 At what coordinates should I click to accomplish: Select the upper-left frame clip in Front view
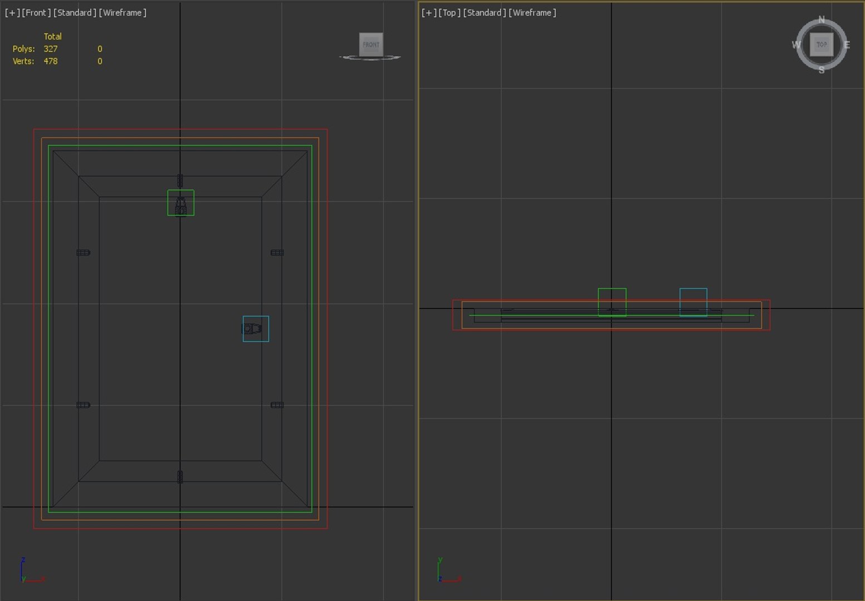83,253
